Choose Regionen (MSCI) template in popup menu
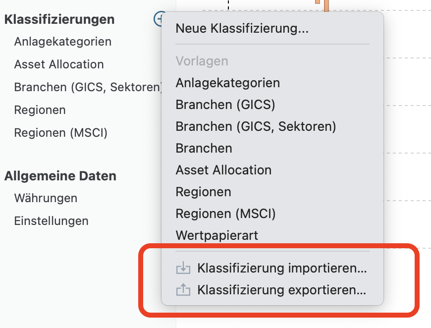431x328 pixels. 225,214
